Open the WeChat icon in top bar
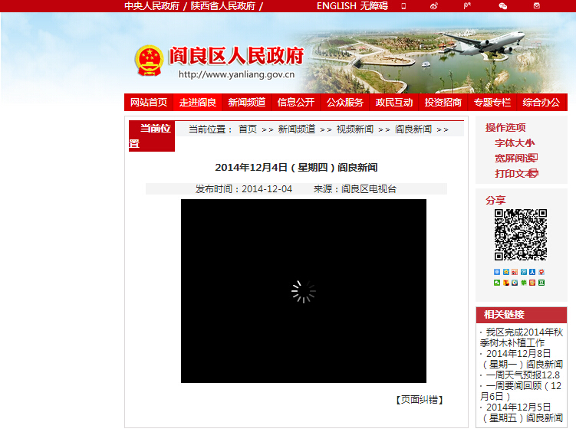 tap(503, 6)
